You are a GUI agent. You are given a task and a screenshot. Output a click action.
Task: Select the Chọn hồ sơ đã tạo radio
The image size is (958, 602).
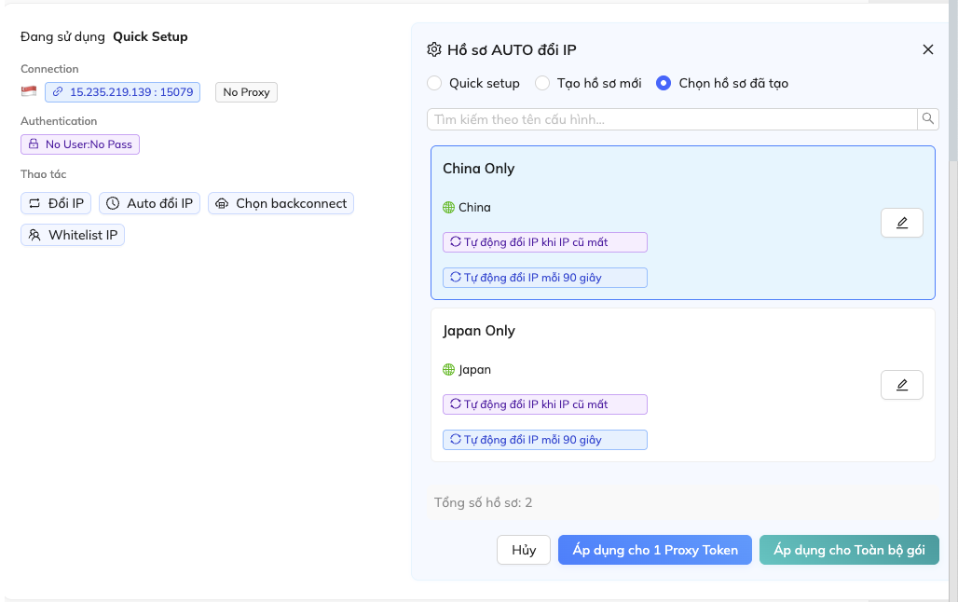[664, 83]
